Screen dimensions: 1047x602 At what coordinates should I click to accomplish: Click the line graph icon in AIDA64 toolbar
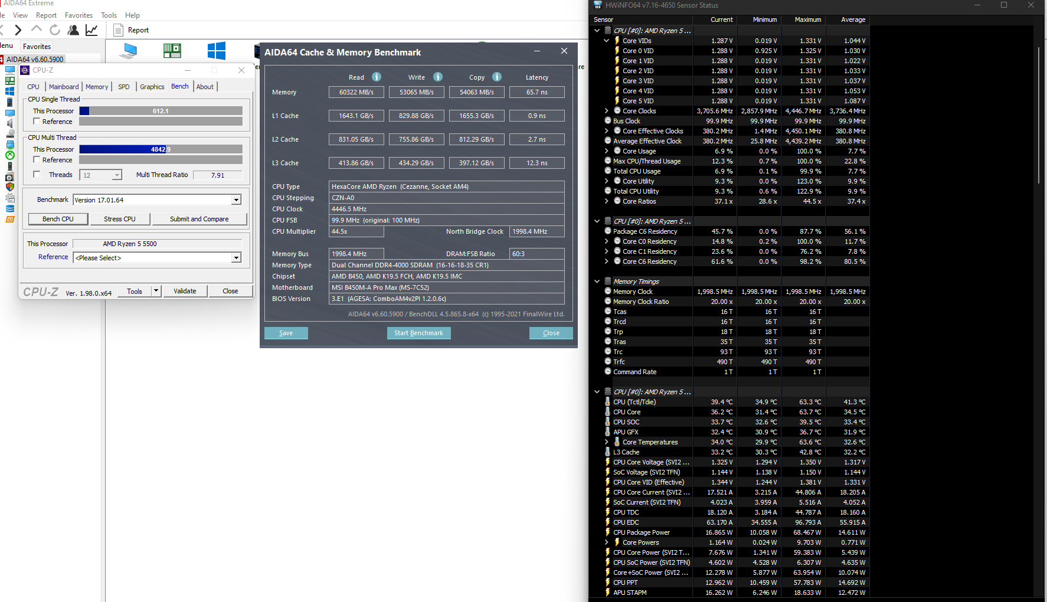coord(91,30)
